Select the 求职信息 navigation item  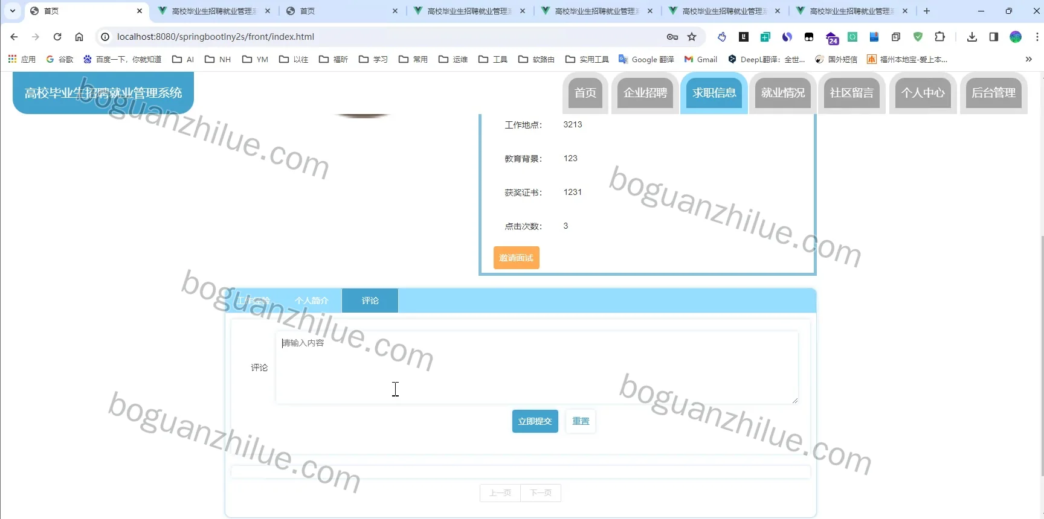tap(714, 93)
